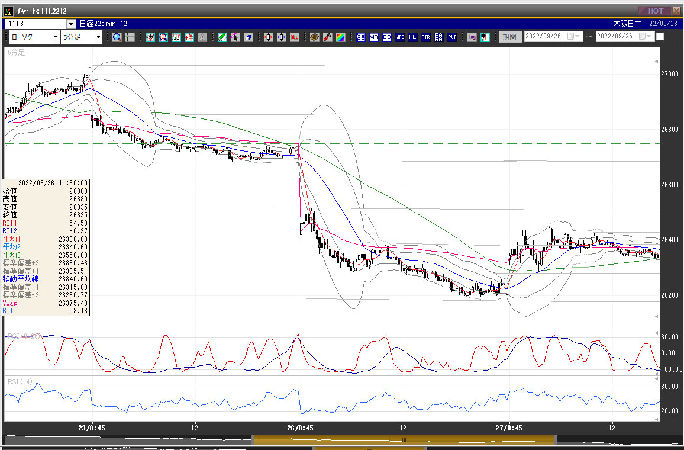684x450 pixels.
Task: Click the 標準偏差+2 value 26390.43
Action: pyautogui.click(x=73, y=263)
